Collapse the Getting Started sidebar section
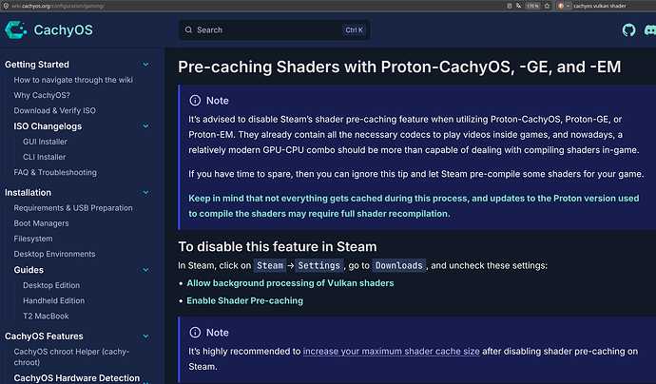 coord(145,65)
